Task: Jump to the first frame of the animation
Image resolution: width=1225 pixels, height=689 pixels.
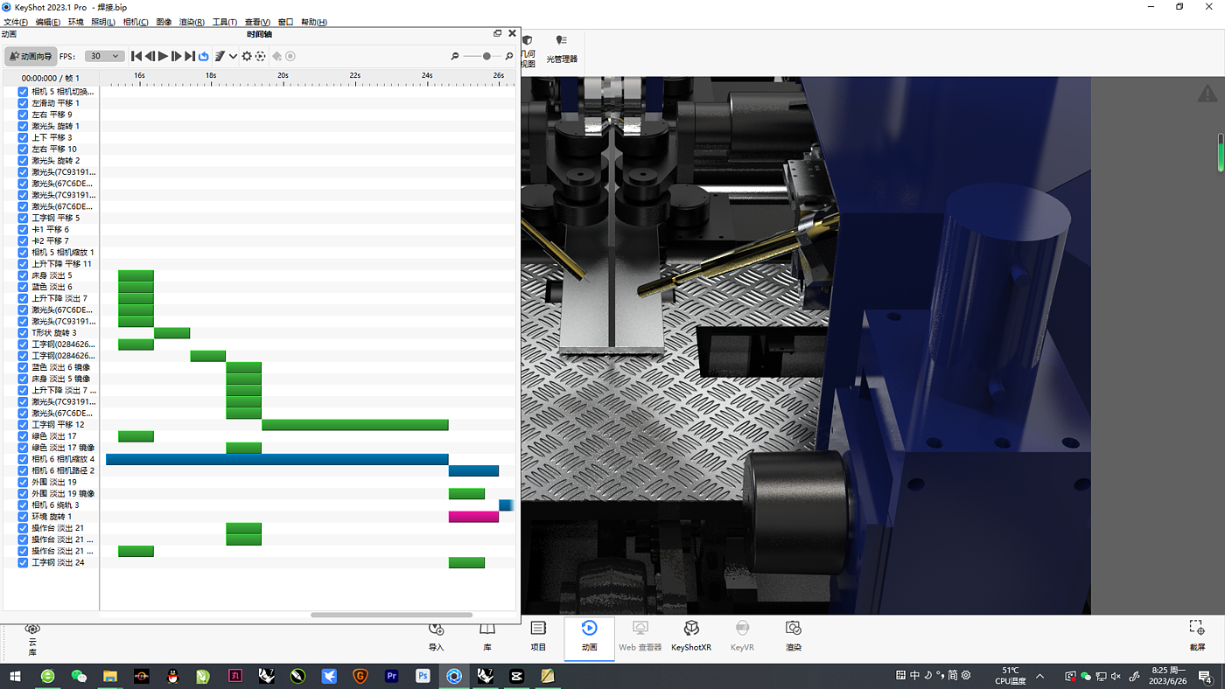Action: pyautogui.click(x=136, y=56)
